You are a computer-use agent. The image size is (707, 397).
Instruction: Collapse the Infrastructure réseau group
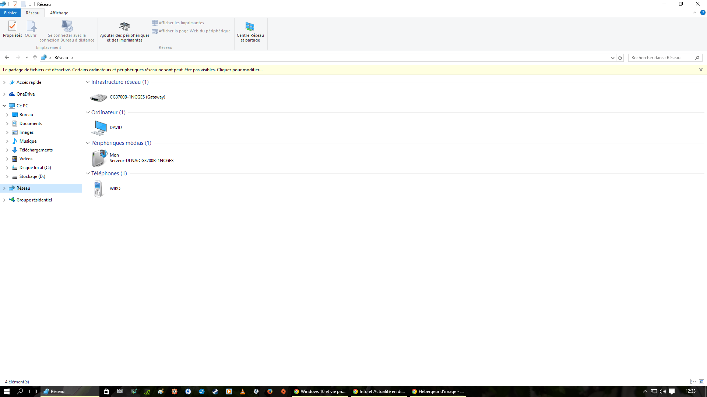(88, 82)
